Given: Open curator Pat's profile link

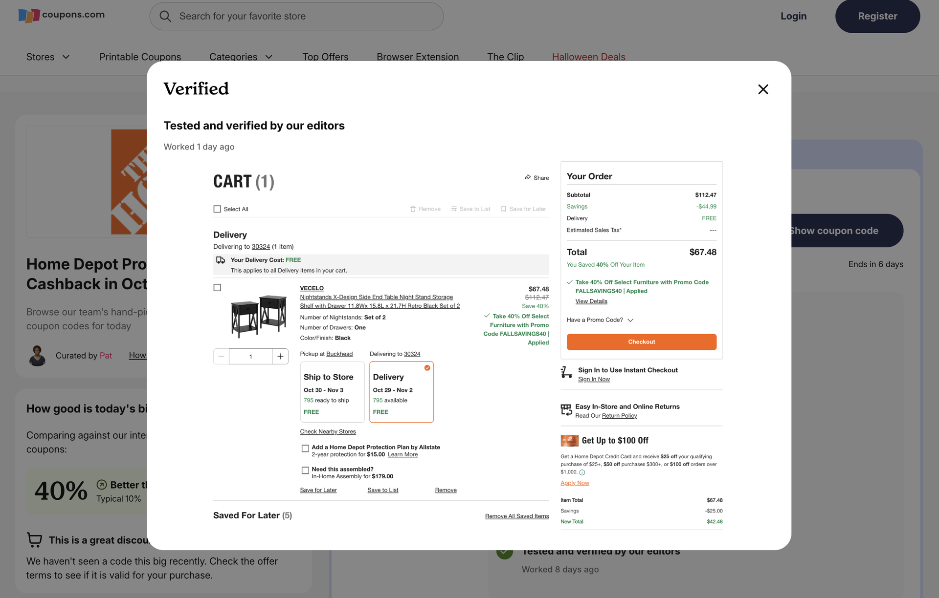Looking at the screenshot, I should coord(106,356).
